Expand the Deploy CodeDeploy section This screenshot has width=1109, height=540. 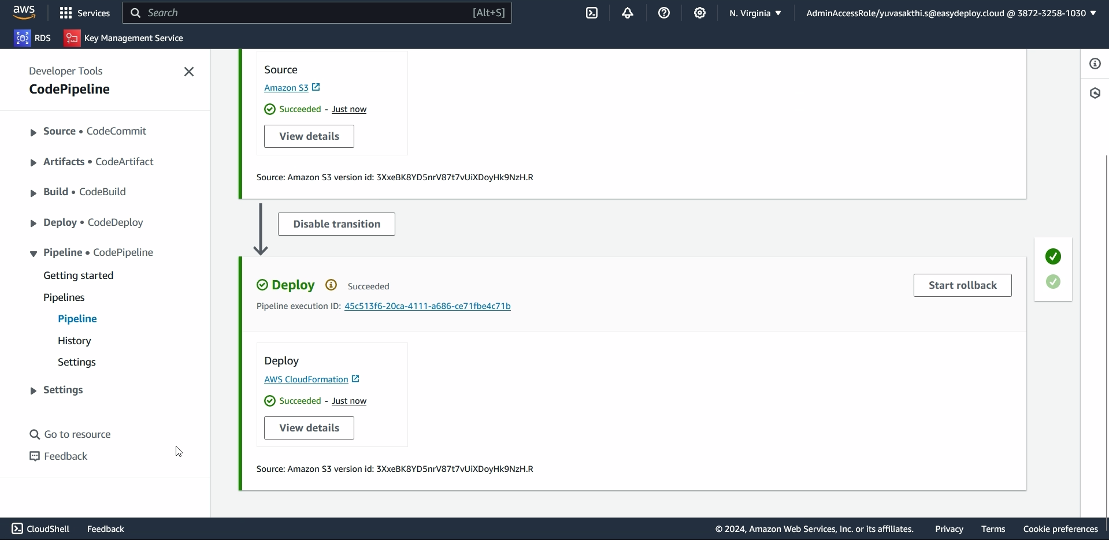[33, 224]
